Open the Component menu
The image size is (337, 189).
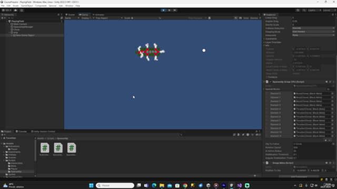coord(41,6)
